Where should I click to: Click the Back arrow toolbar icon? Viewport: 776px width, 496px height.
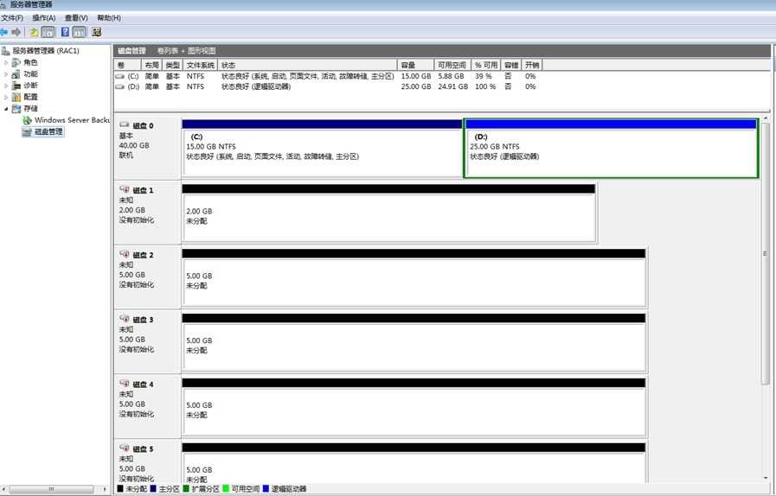coord(4,32)
